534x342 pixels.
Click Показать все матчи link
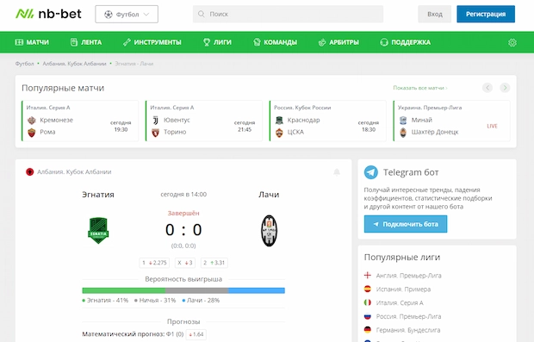pyautogui.click(x=420, y=88)
